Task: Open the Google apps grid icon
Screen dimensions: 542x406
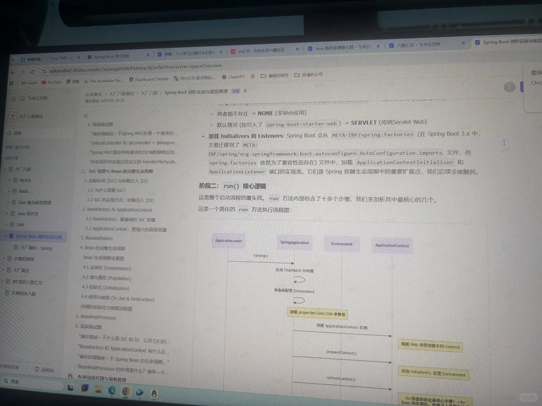Action: [11, 83]
